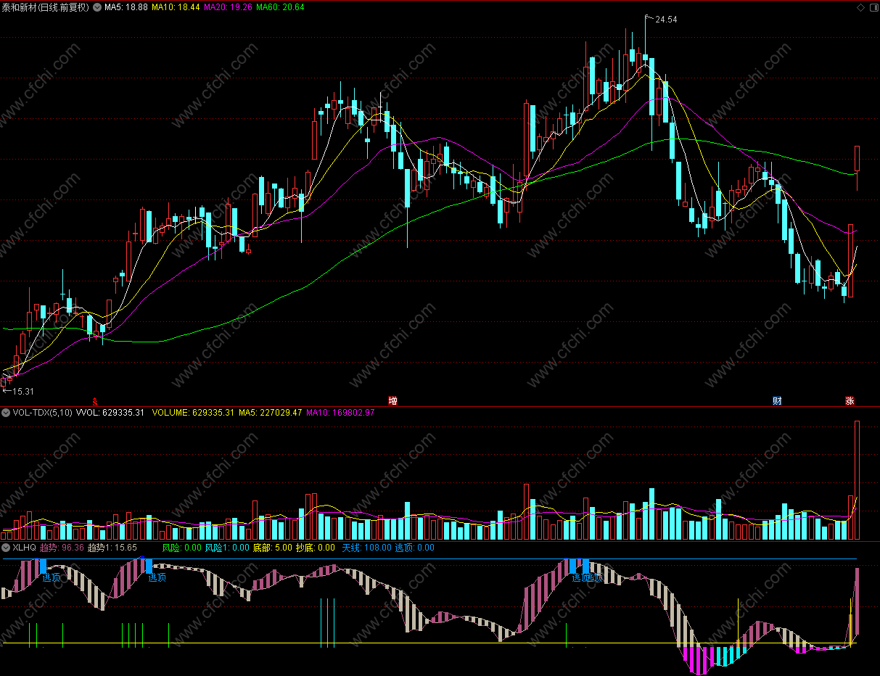The width and height of the screenshot is (880, 676).
Task: Click the red $ event marker
Action: 94,400
